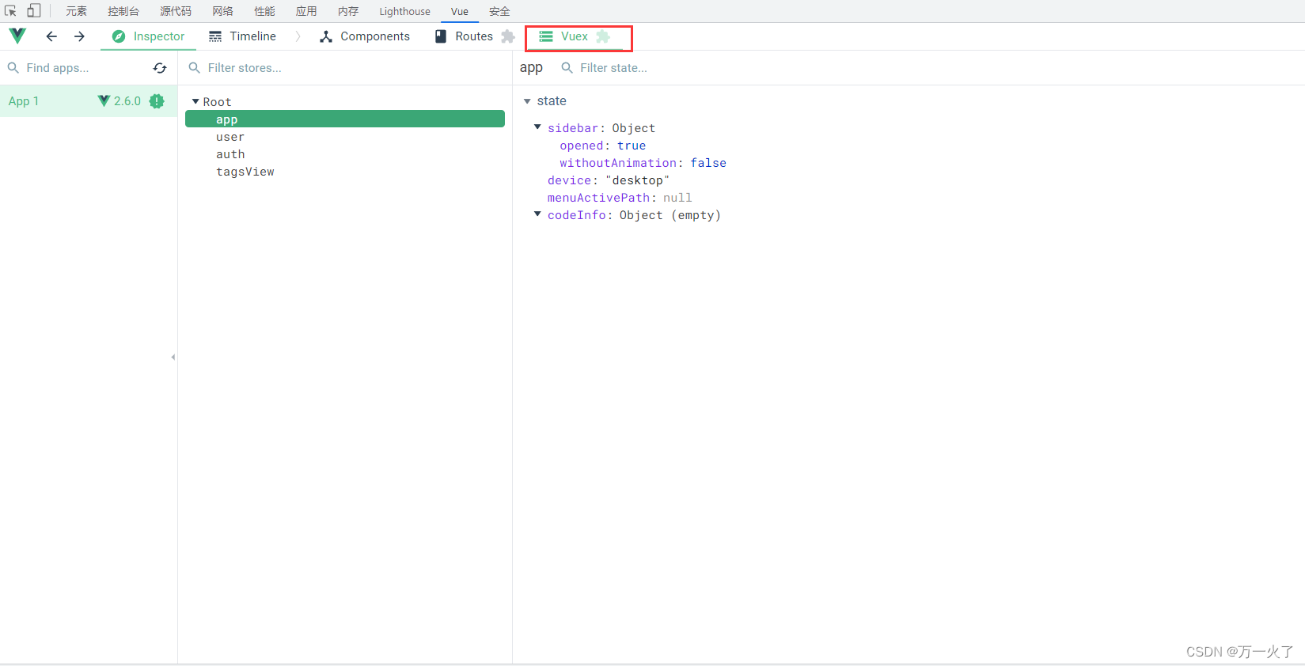Switch to the Timeline view
This screenshot has width=1305, height=666.
(x=242, y=36)
